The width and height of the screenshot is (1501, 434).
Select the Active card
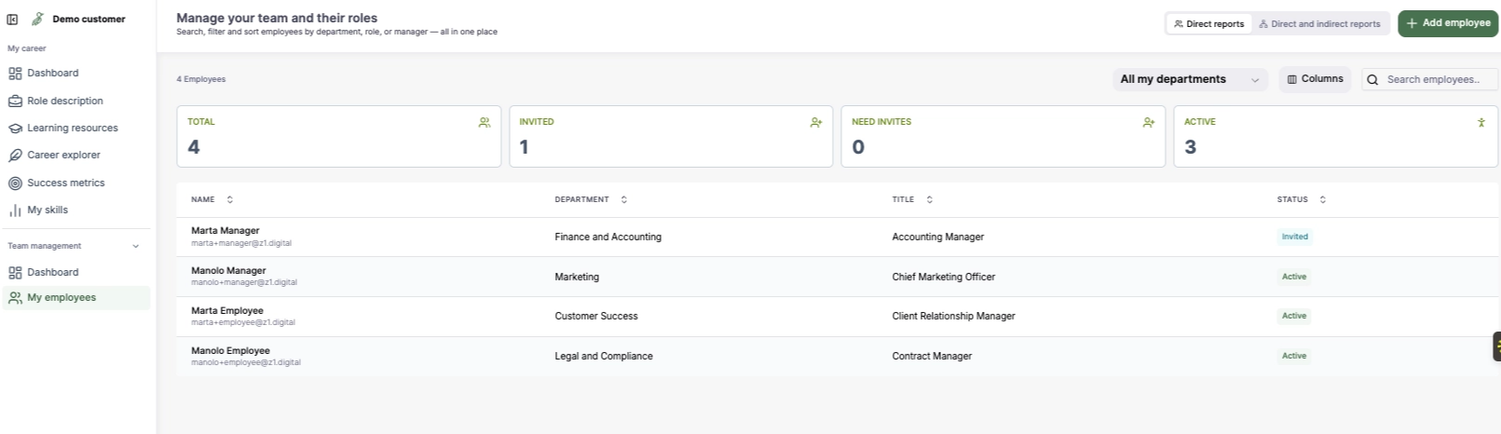pyautogui.click(x=1335, y=136)
